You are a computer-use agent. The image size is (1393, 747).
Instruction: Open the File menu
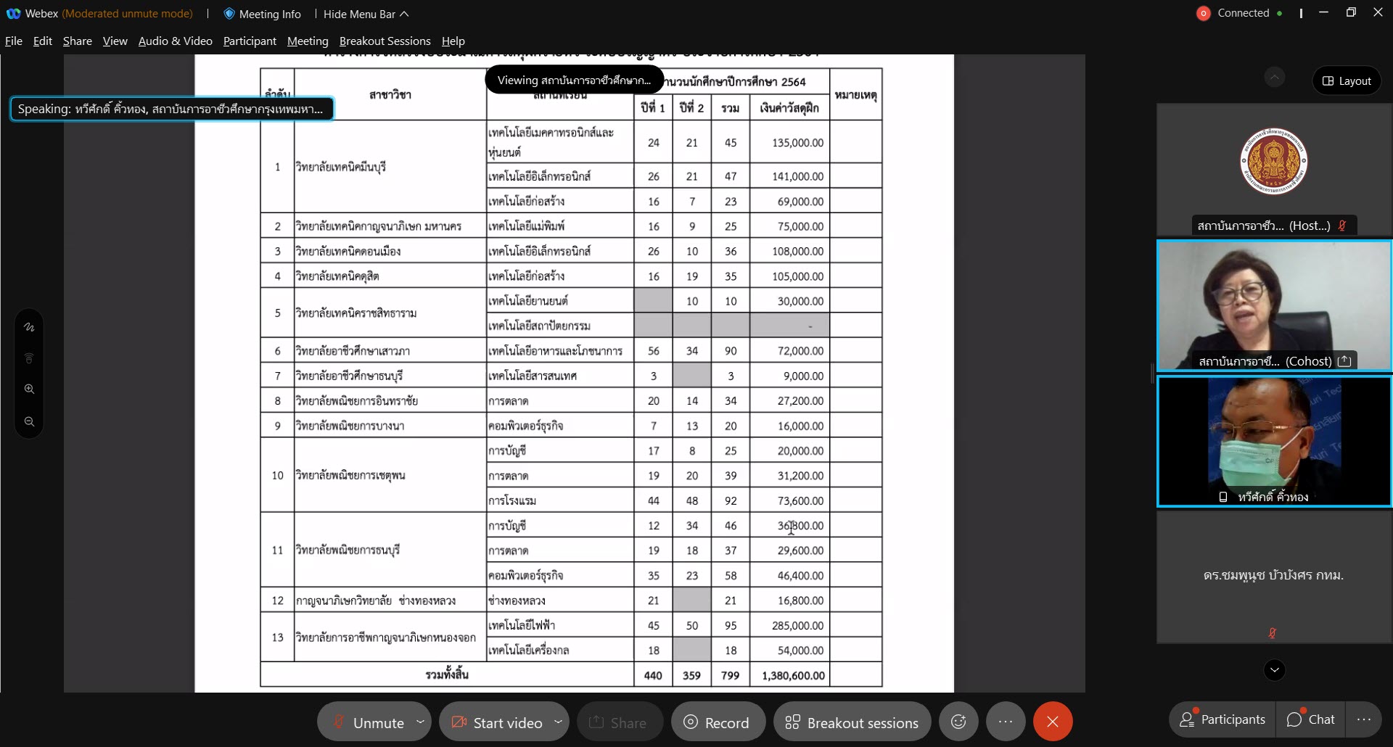pos(14,41)
